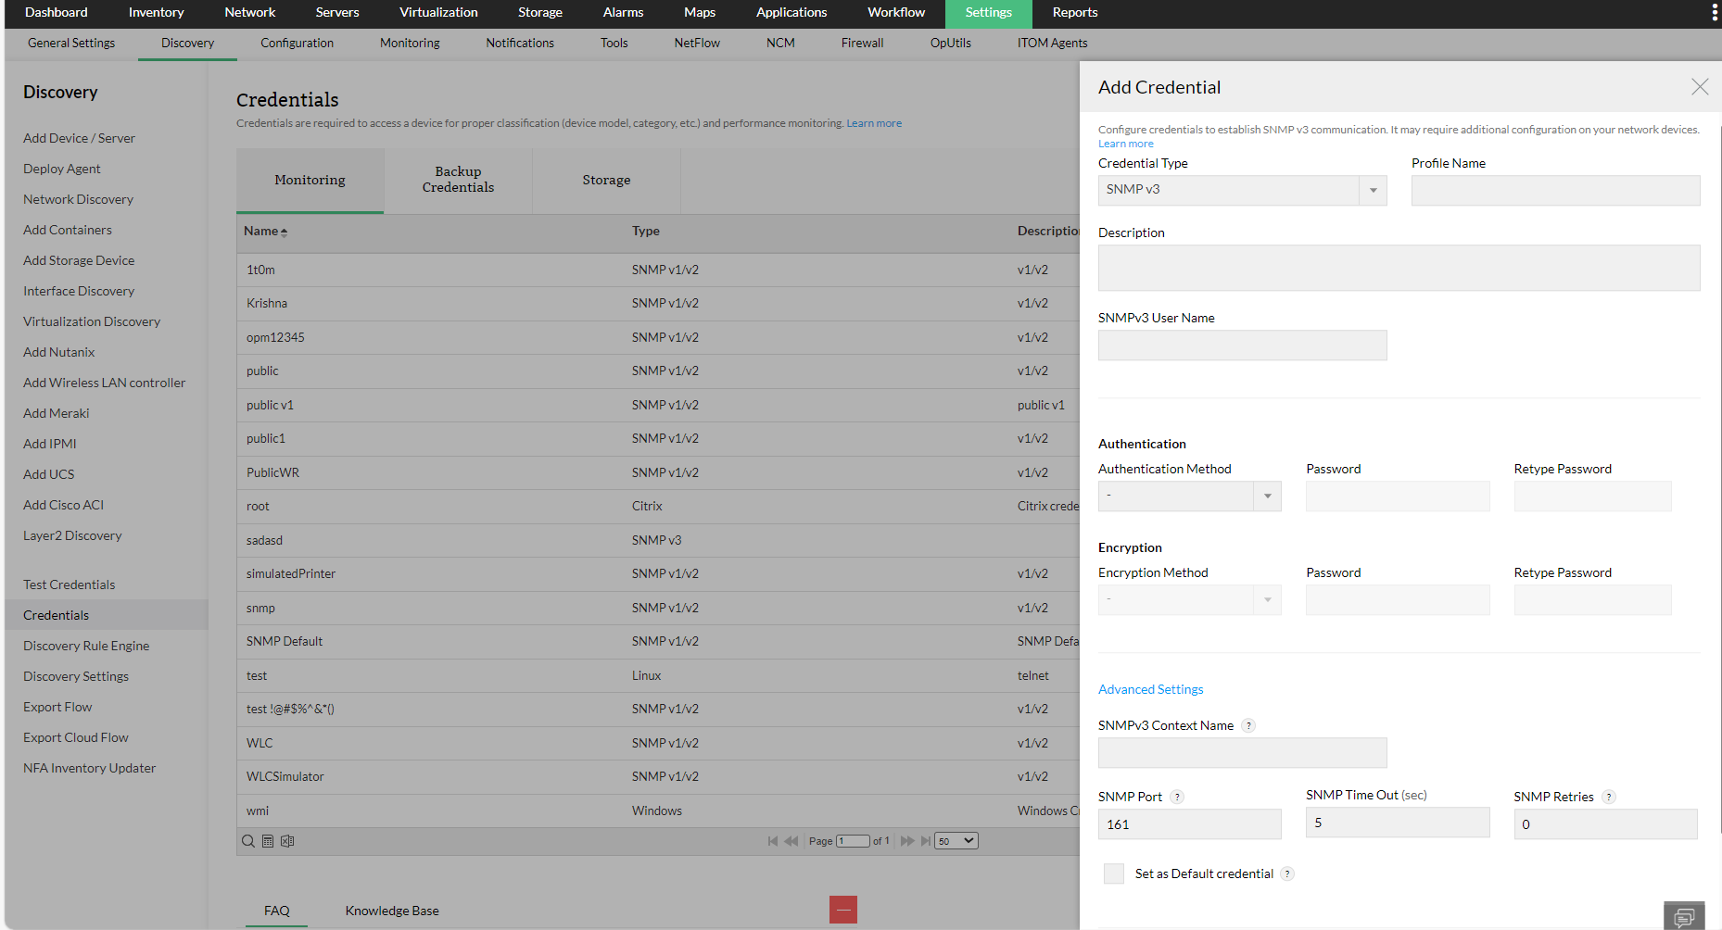This screenshot has width=1722, height=930.
Task: Go to next page arrow in pager
Action: click(x=907, y=841)
